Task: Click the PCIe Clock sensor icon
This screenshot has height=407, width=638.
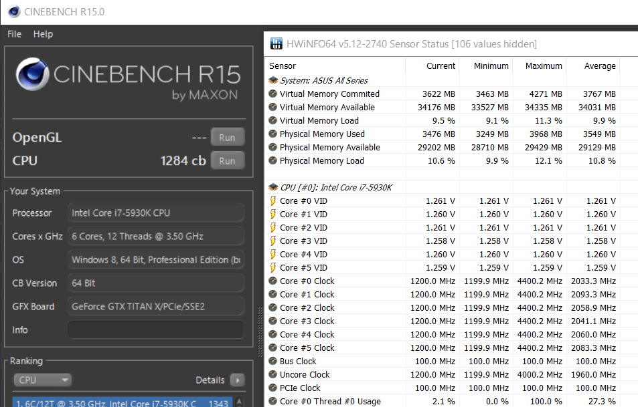Action: coord(272,388)
